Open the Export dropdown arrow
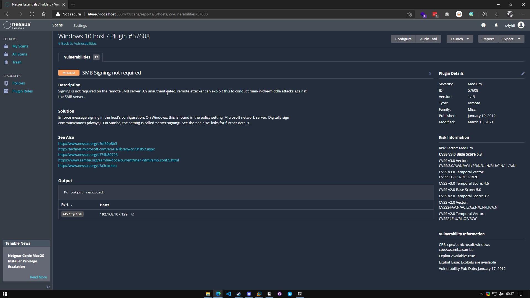The width and height of the screenshot is (530, 298). tap(519, 39)
